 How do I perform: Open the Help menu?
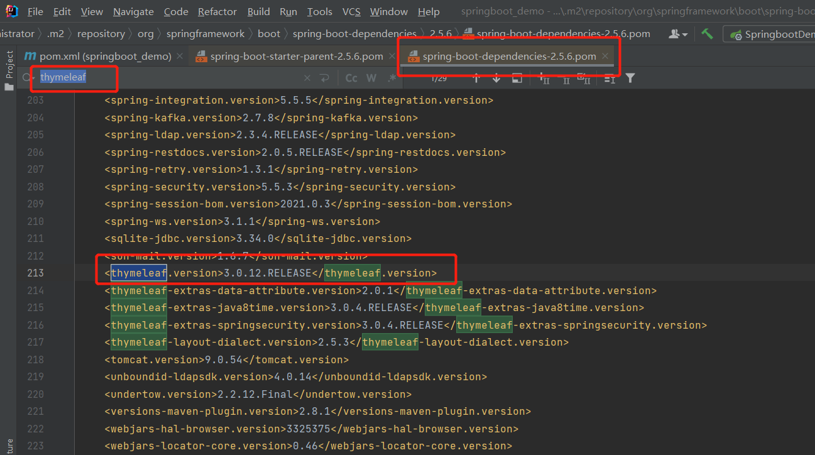coord(429,11)
